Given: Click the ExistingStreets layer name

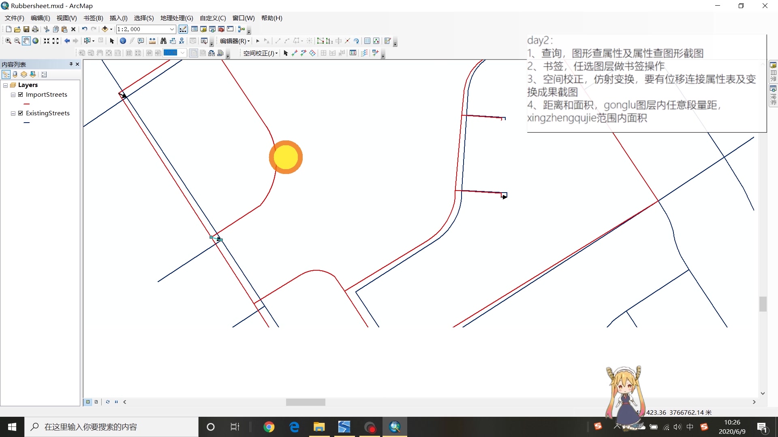Looking at the screenshot, I should coord(47,113).
